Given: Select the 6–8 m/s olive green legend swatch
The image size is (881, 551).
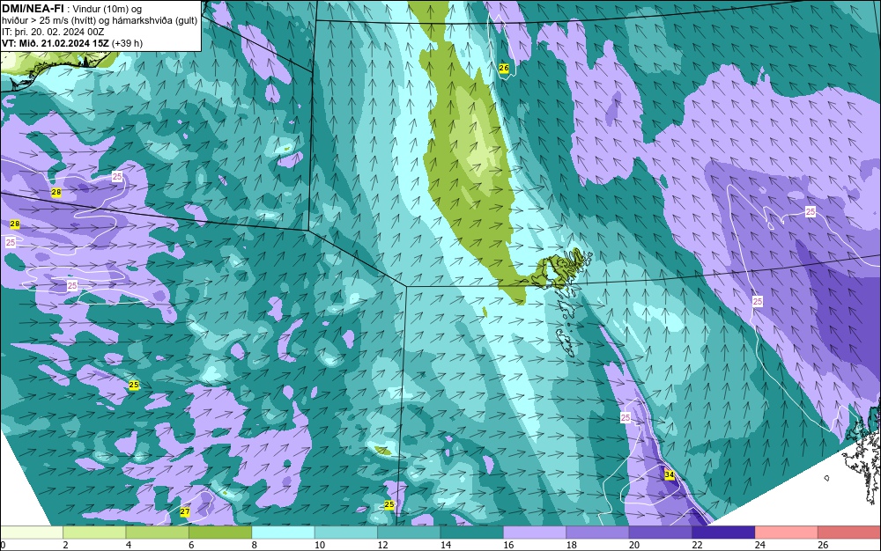Looking at the screenshot, I should (x=220, y=533).
